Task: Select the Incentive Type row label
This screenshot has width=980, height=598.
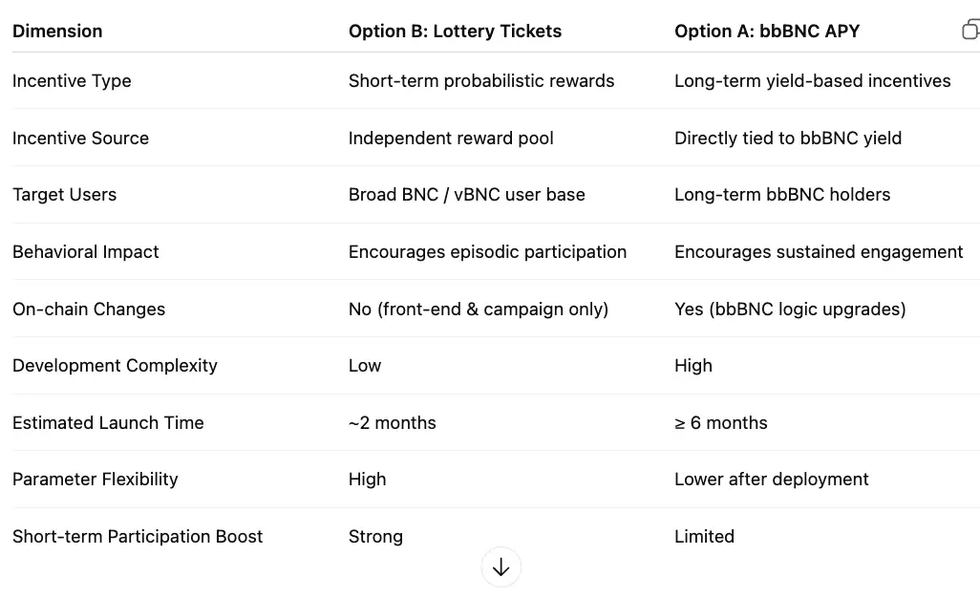Action: 72,81
